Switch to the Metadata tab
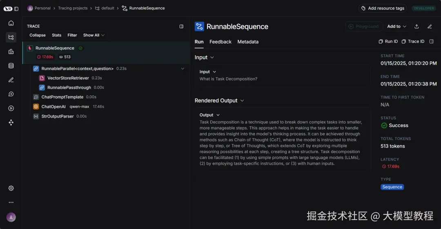 tap(248, 42)
